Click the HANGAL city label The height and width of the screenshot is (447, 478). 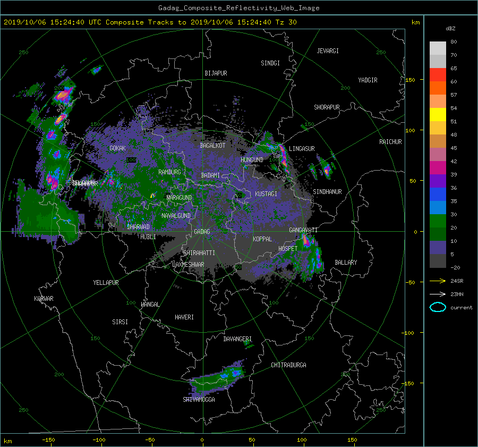coord(150,304)
